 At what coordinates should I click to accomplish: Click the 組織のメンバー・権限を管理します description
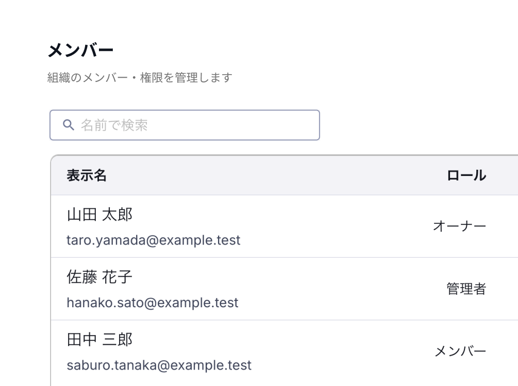pos(140,78)
